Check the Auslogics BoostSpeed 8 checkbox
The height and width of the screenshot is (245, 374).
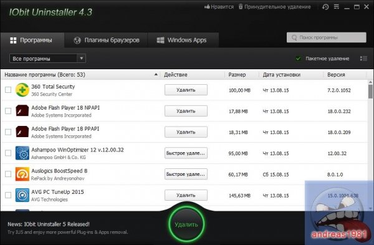[x=8, y=174]
